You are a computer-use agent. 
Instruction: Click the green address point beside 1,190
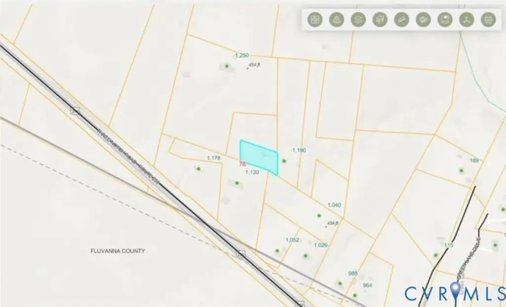click(x=284, y=160)
